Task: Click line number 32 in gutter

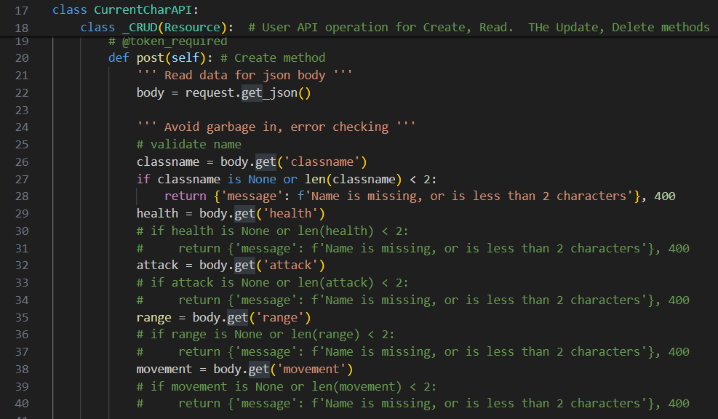Action: click(22, 266)
